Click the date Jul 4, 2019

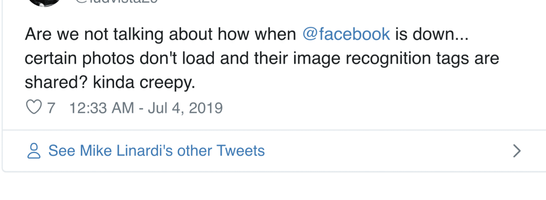point(185,108)
